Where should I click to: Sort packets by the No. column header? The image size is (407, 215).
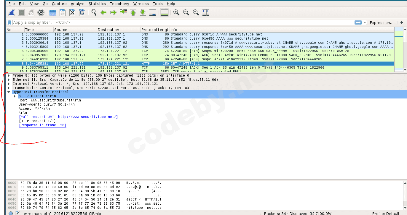tap(15, 30)
